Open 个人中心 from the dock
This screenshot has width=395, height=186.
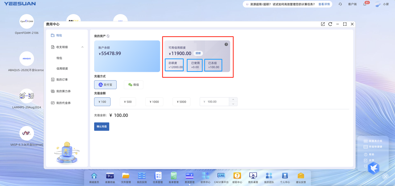[285, 178]
